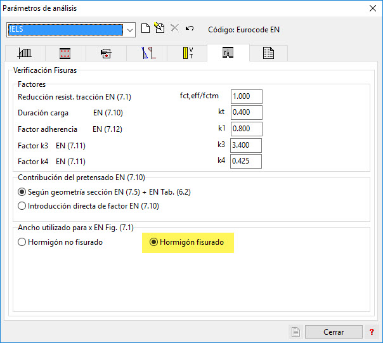Viewport: 383px width, 343px height.
Task: Switch to the third tab icon
Action: click(x=106, y=54)
